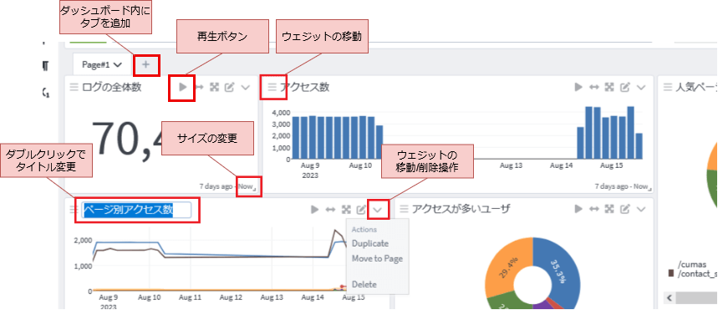The image size is (718, 310).
Task: Click the 29.4% orange donut segment
Action: pos(508,267)
